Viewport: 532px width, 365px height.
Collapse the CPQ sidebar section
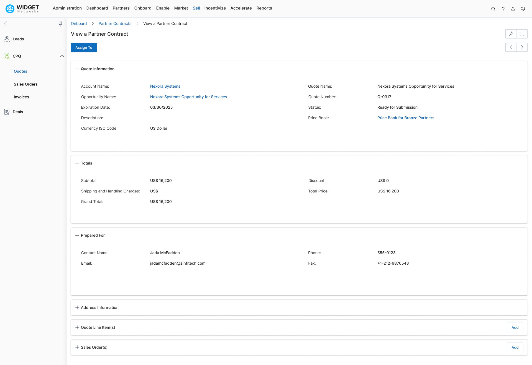pyautogui.click(x=62, y=56)
